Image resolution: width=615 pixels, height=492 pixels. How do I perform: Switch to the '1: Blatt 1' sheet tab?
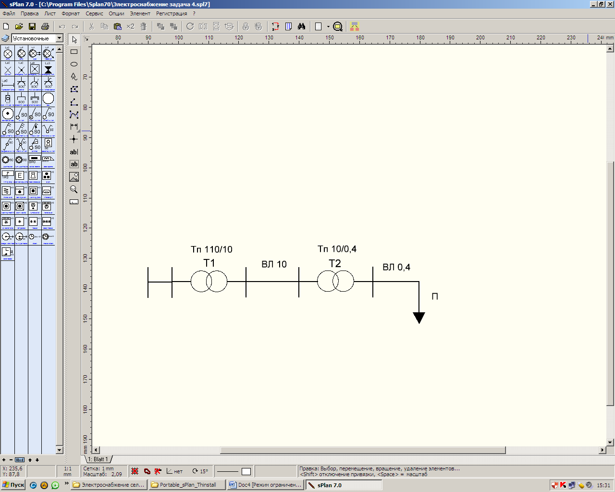[x=98, y=459]
